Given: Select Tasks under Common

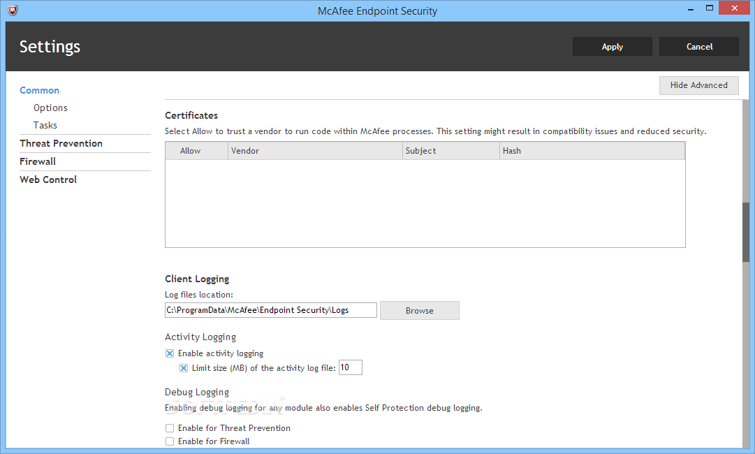Looking at the screenshot, I should point(45,125).
